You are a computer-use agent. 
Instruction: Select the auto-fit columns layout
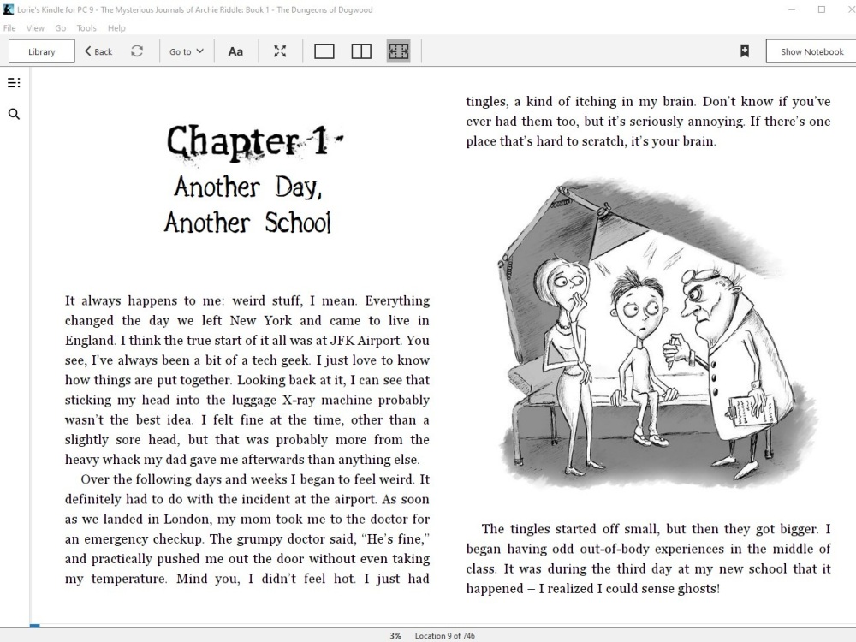point(399,51)
